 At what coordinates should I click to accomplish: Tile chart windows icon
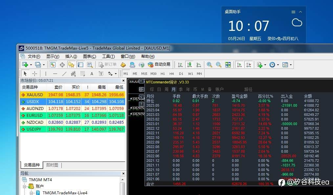(x=228, y=64)
